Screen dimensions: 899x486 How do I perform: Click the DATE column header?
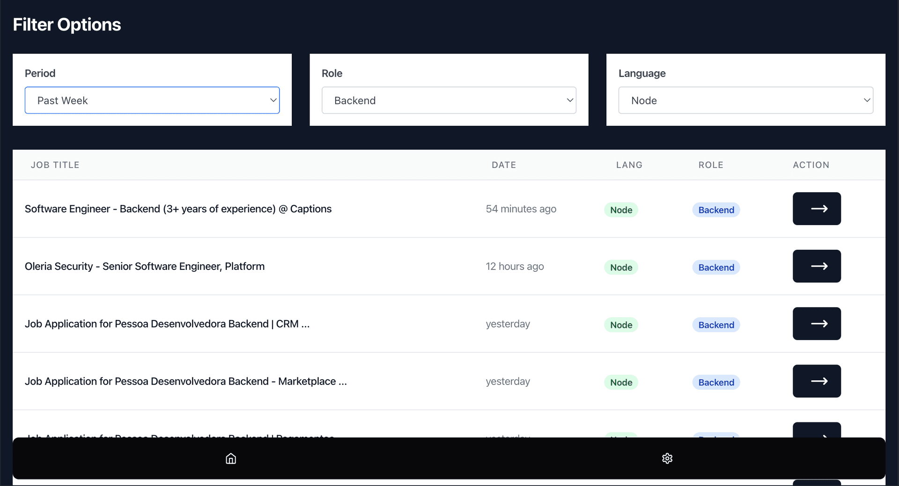click(x=504, y=165)
